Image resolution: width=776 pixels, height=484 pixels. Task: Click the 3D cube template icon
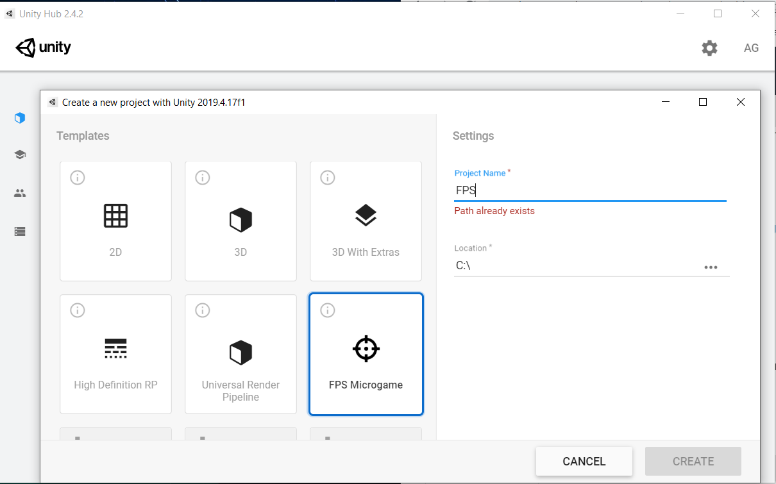coord(240,220)
